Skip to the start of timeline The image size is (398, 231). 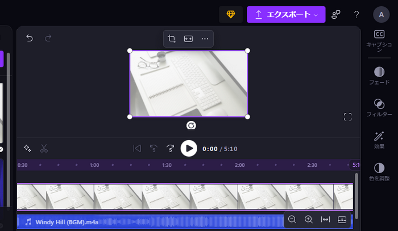click(x=137, y=149)
